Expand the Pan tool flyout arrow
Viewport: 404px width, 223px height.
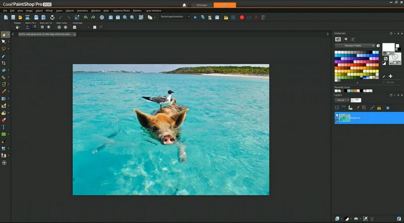coord(8,34)
